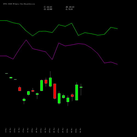The height and width of the screenshot is (137, 137).
Task: Click the '12 Nov' date label
Action: 10,130
